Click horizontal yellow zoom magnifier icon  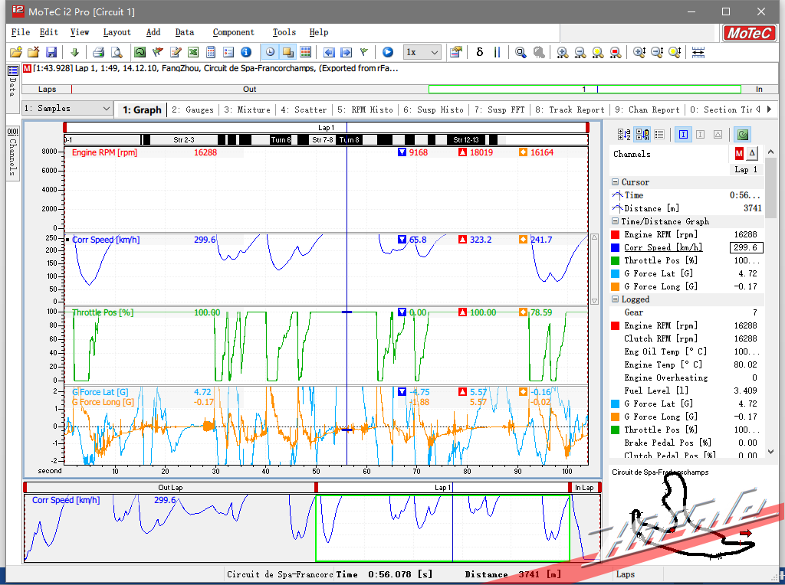(x=598, y=52)
